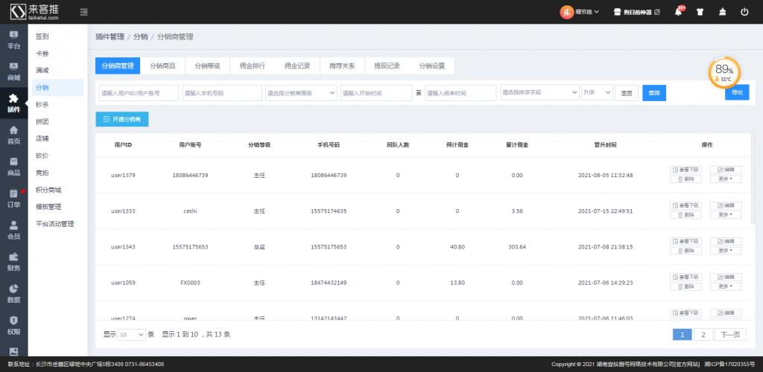Open 更多 dropdown for user1333
Image resolution: width=763 pixels, height=372 pixels.
tap(726, 215)
